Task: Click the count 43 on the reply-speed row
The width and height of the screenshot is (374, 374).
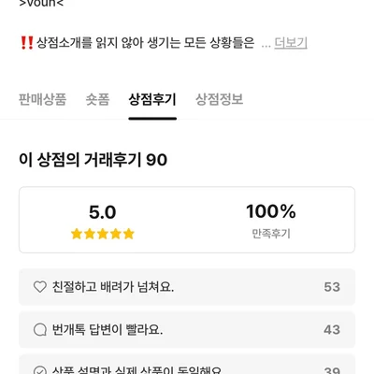Action: (x=332, y=330)
